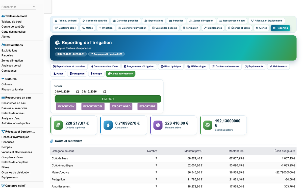This screenshot has height=188, width=303.
Task: Open Calcul des besoins navigation tab
Action: (165, 28)
